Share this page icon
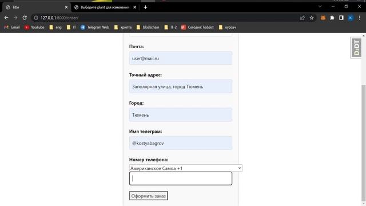366x206 pixels. [303, 18]
